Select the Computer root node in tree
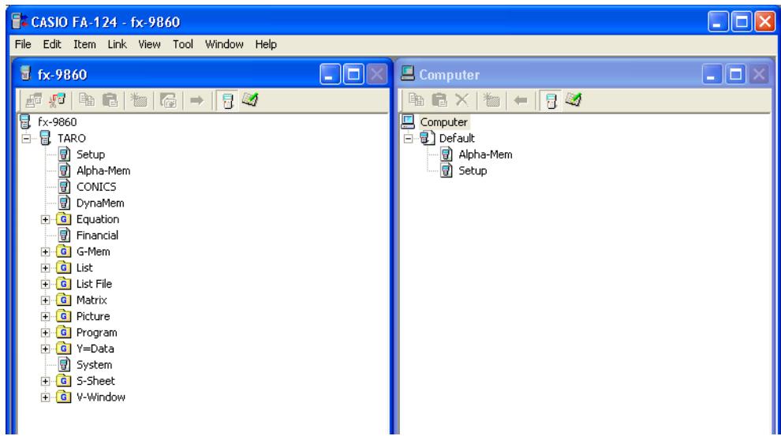 click(444, 122)
